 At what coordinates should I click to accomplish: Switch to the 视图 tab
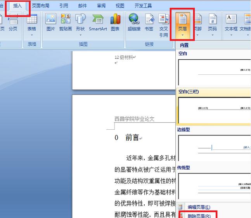point(120,6)
